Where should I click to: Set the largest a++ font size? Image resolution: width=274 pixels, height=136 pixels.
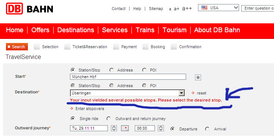pos(187,9)
